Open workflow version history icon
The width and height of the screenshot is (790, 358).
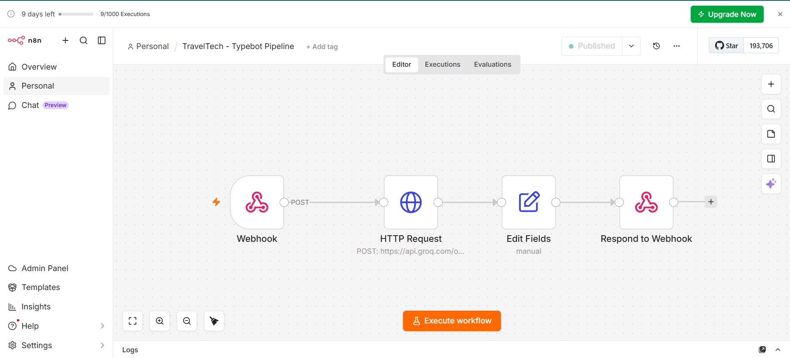point(657,46)
